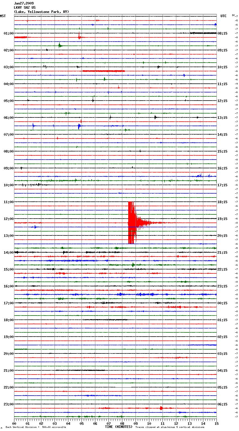Click the long red burst below the 03:00 trace
The height and width of the screenshot is (431, 239).
click(103, 71)
